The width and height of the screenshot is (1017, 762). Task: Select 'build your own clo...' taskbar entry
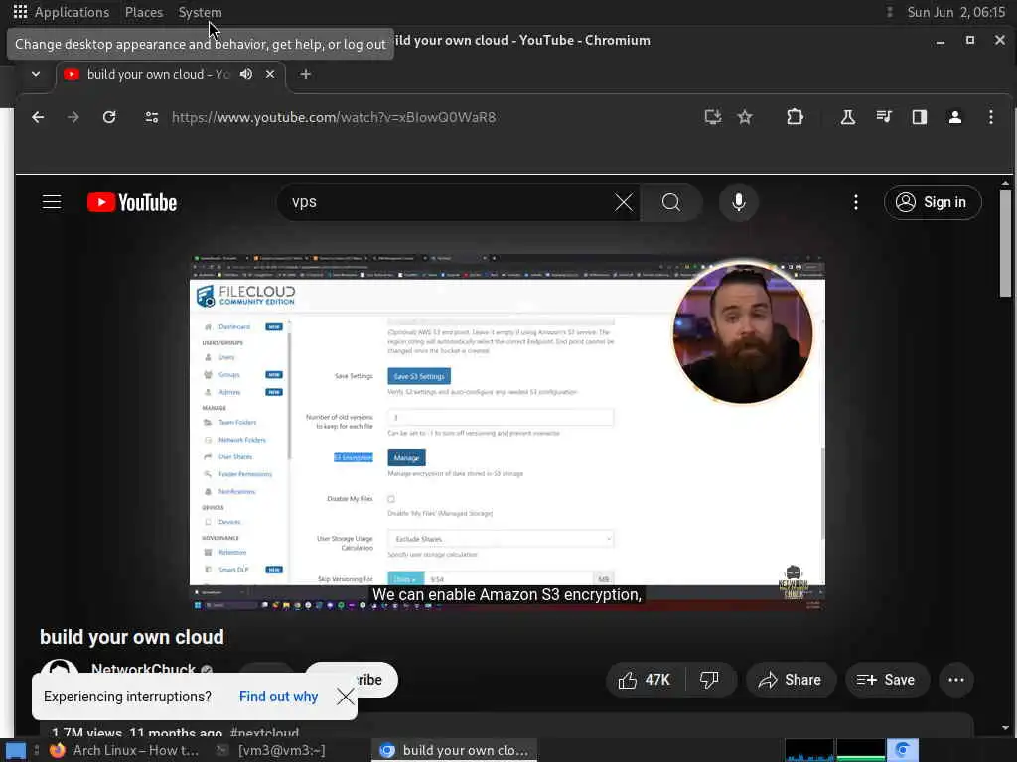454,750
